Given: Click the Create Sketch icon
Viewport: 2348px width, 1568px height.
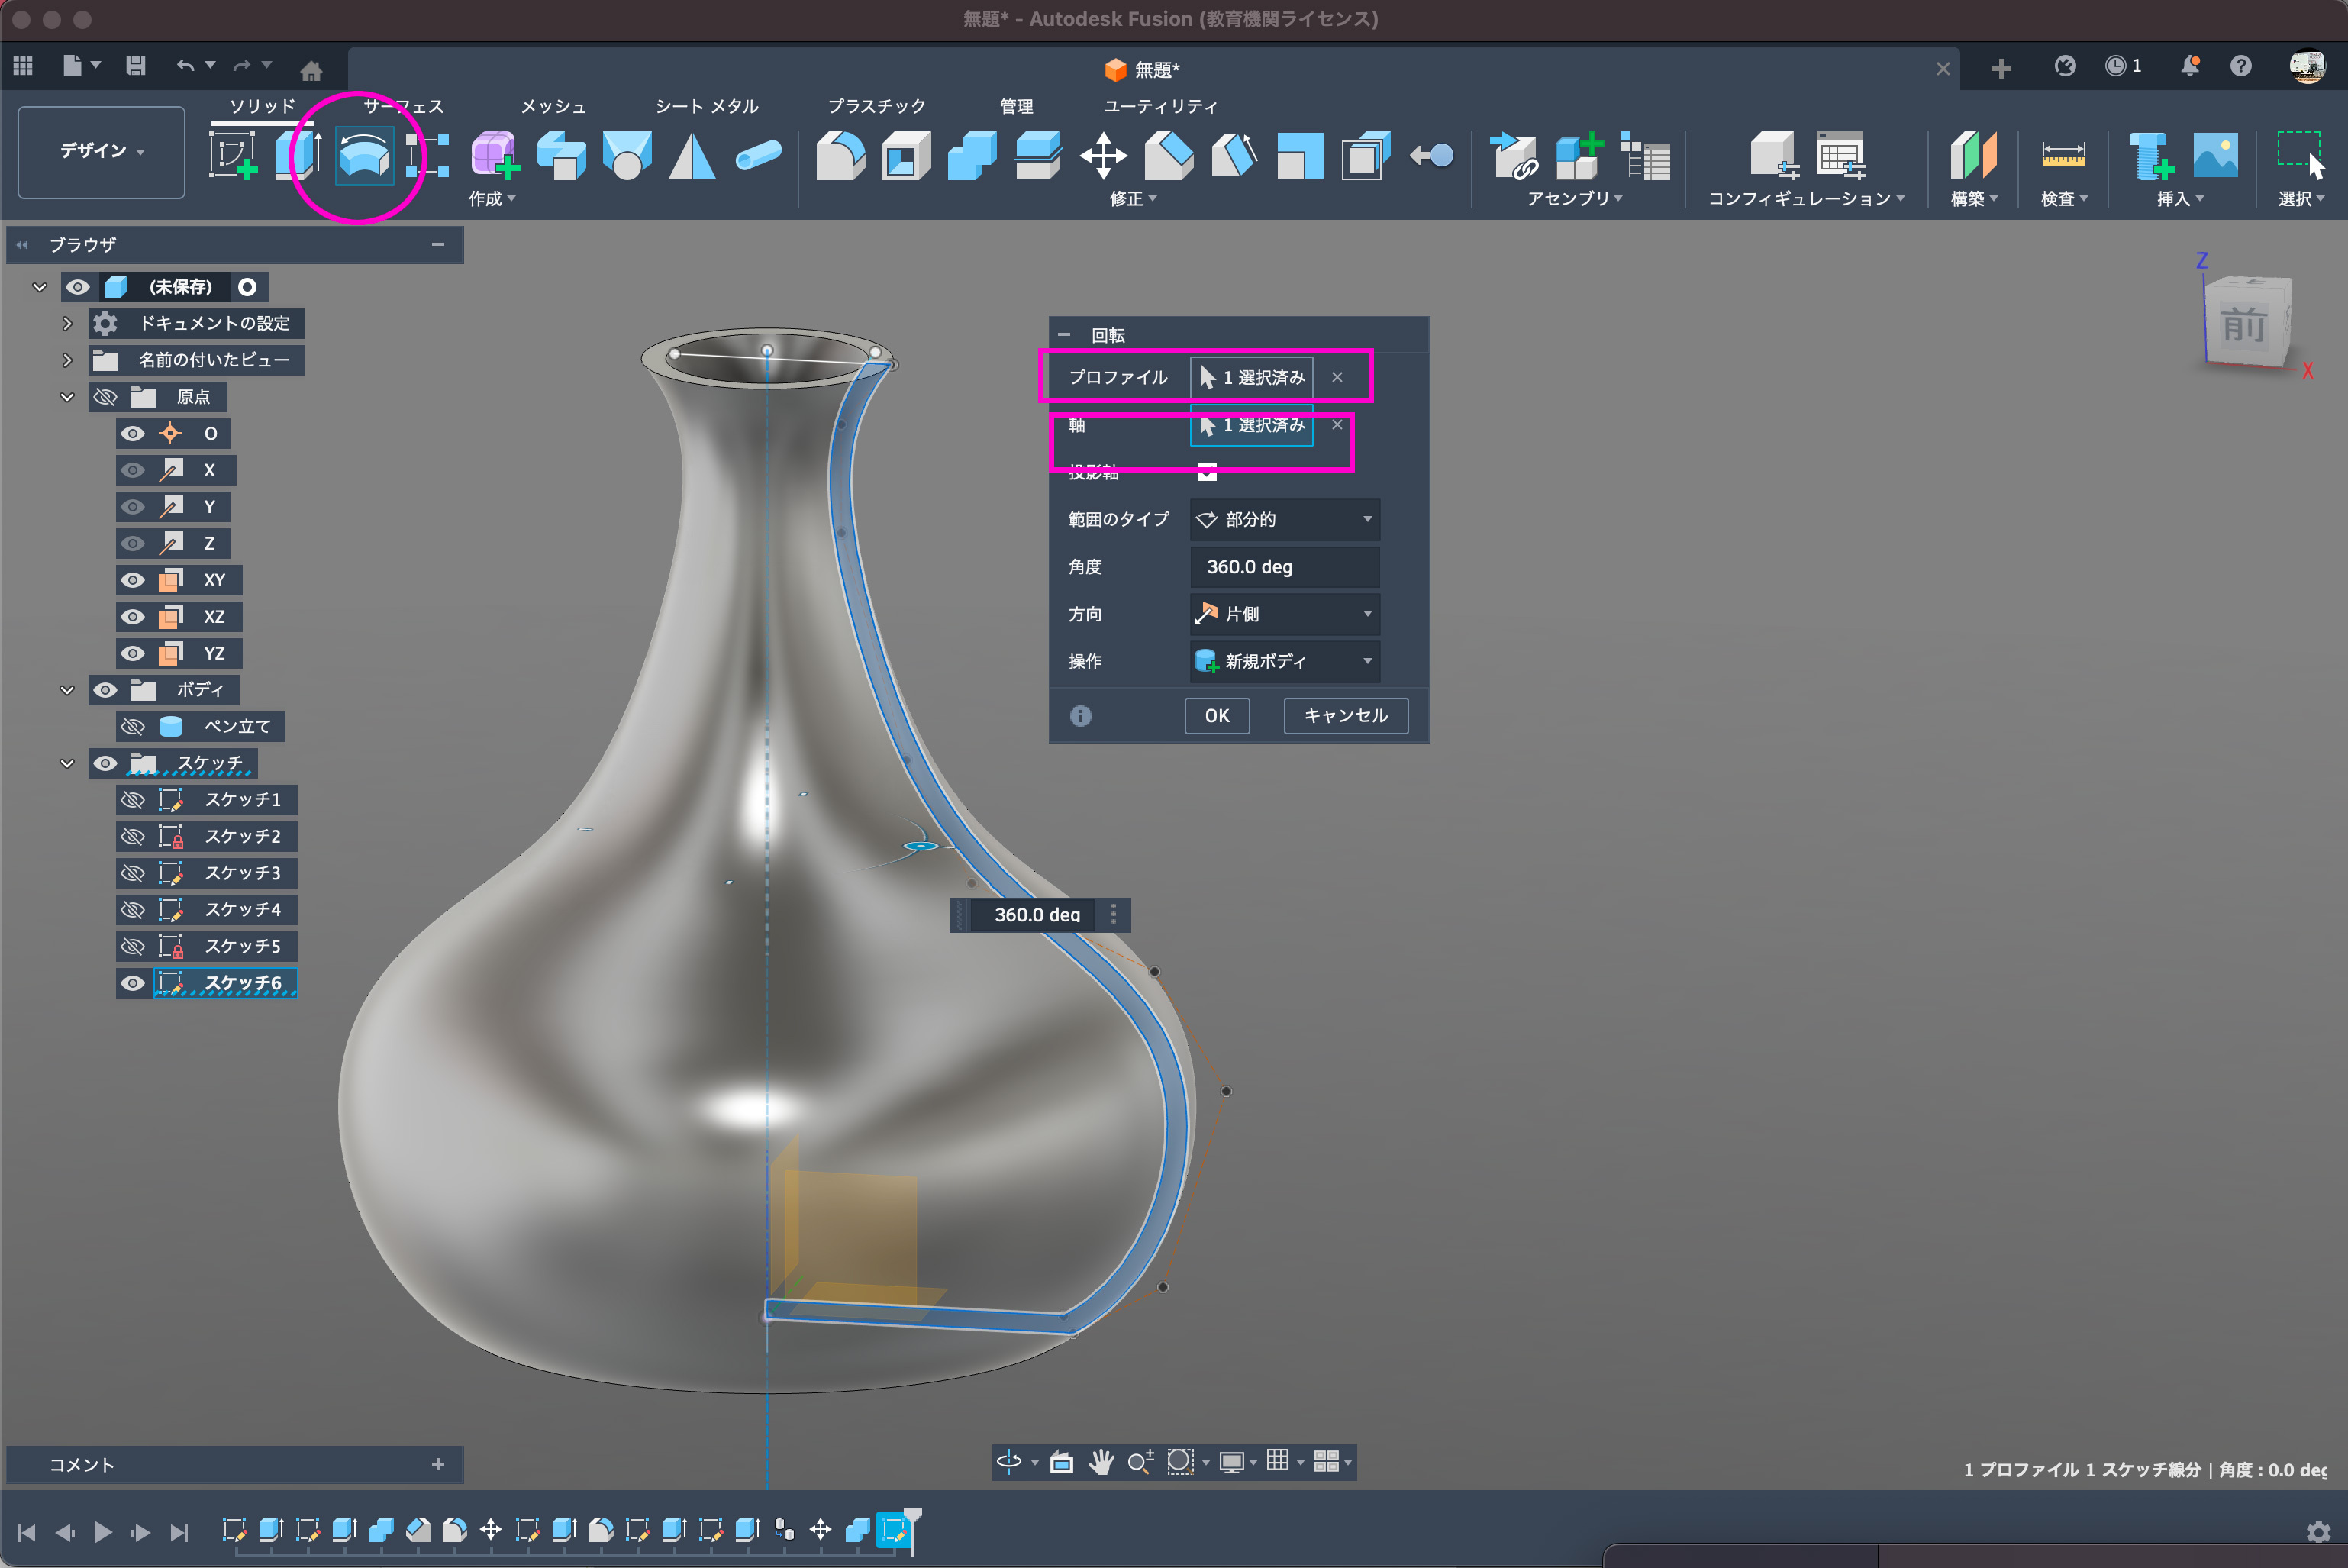Looking at the screenshot, I should (x=233, y=156).
